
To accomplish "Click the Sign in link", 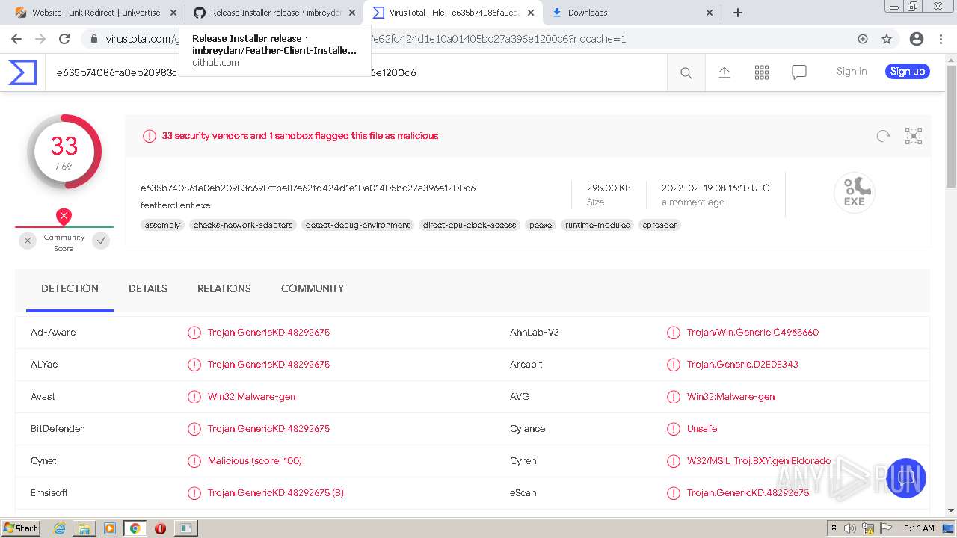I will pos(852,72).
